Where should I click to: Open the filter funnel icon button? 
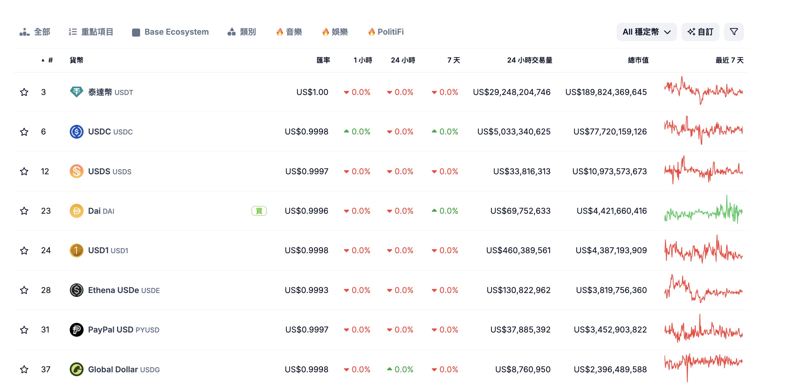pos(734,32)
